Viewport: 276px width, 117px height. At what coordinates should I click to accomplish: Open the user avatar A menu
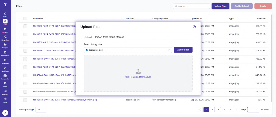(5, 113)
